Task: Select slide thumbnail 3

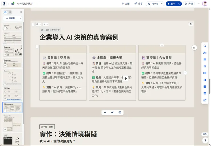Action: click(12, 51)
